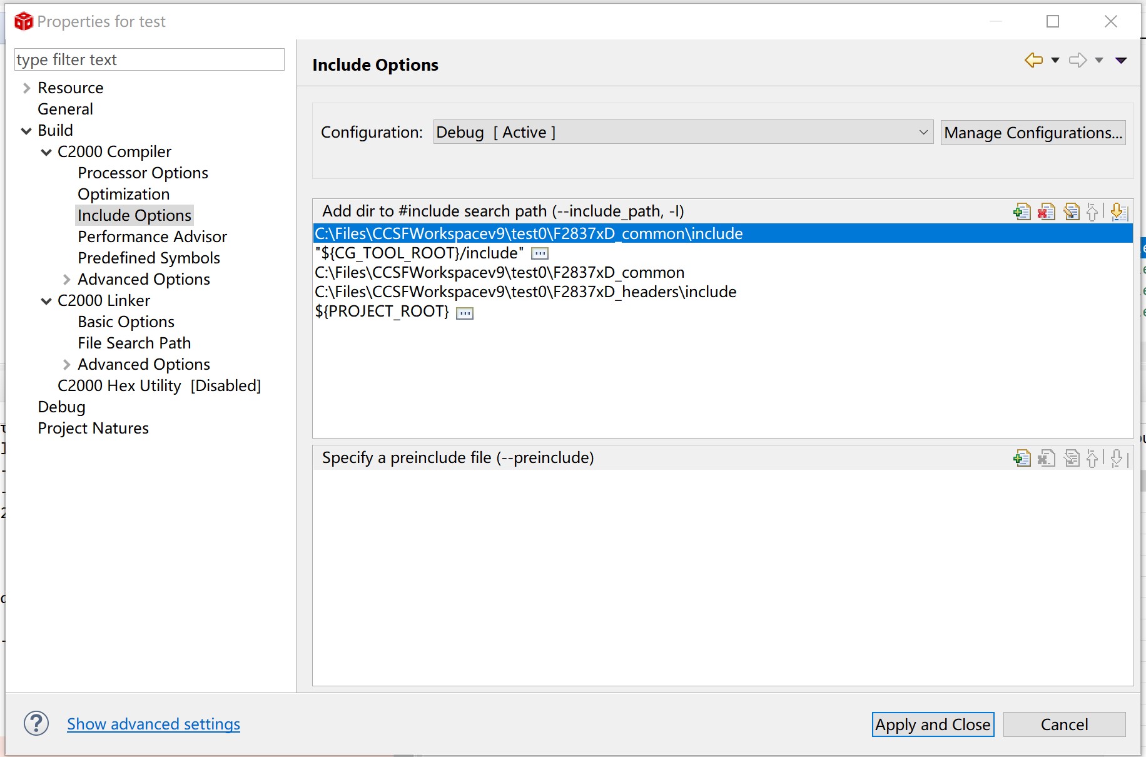The width and height of the screenshot is (1146, 757).
Task: Expand compiler Advanced Options node
Action: 66,280
